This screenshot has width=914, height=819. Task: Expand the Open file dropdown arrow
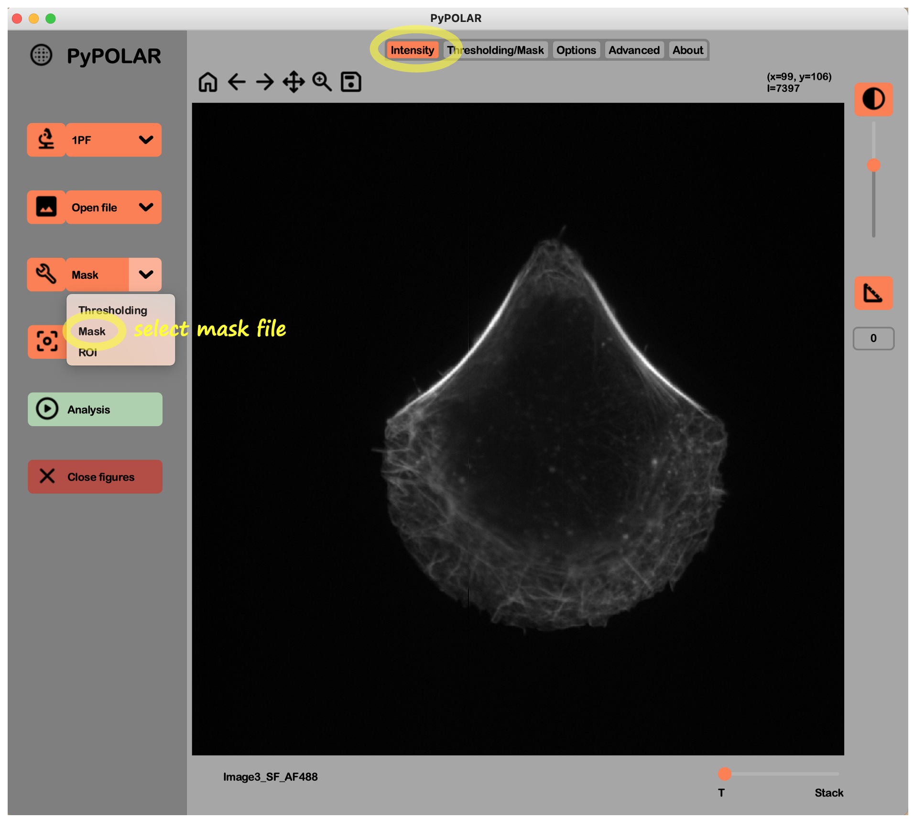[x=146, y=207]
